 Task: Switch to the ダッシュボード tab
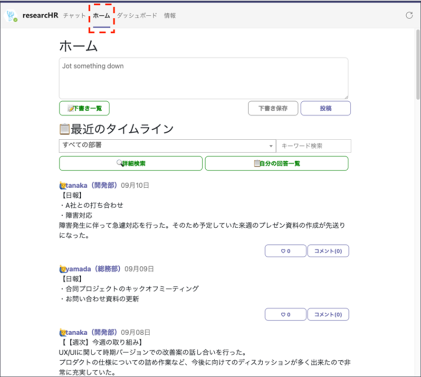coord(137,16)
